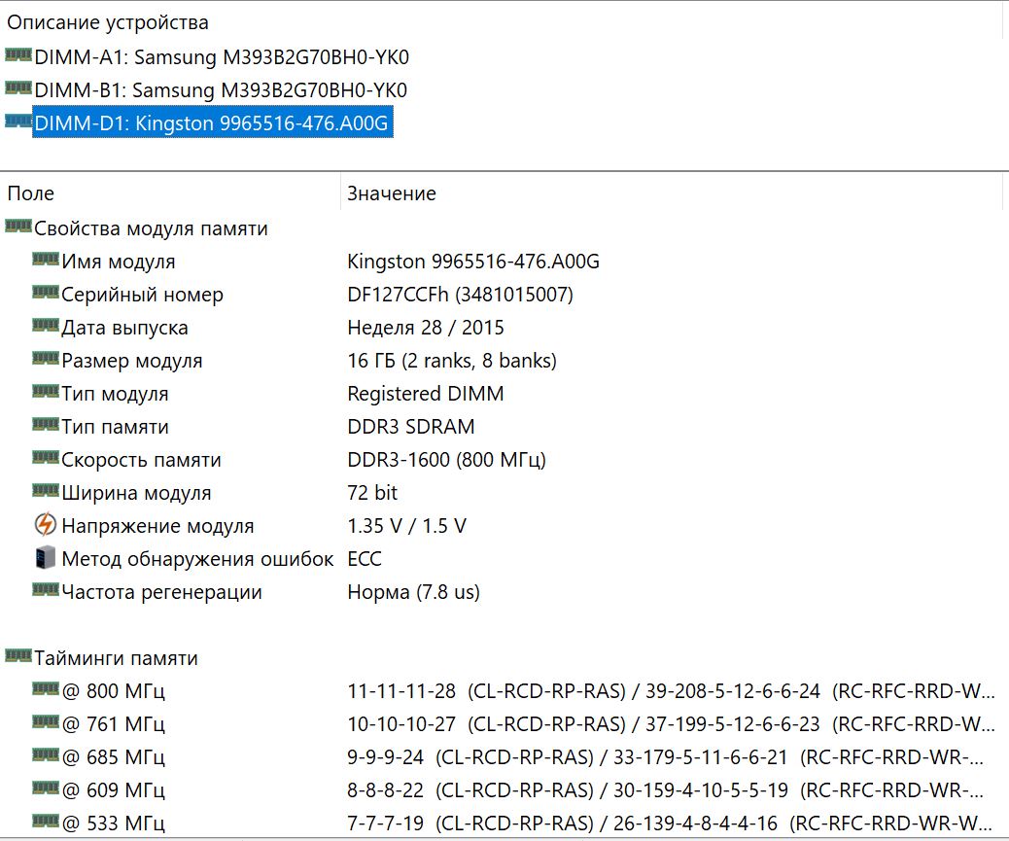Click the icon beside 'Ширина модуля'
The width and height of the screenshot is (1009, 841).
45,490
